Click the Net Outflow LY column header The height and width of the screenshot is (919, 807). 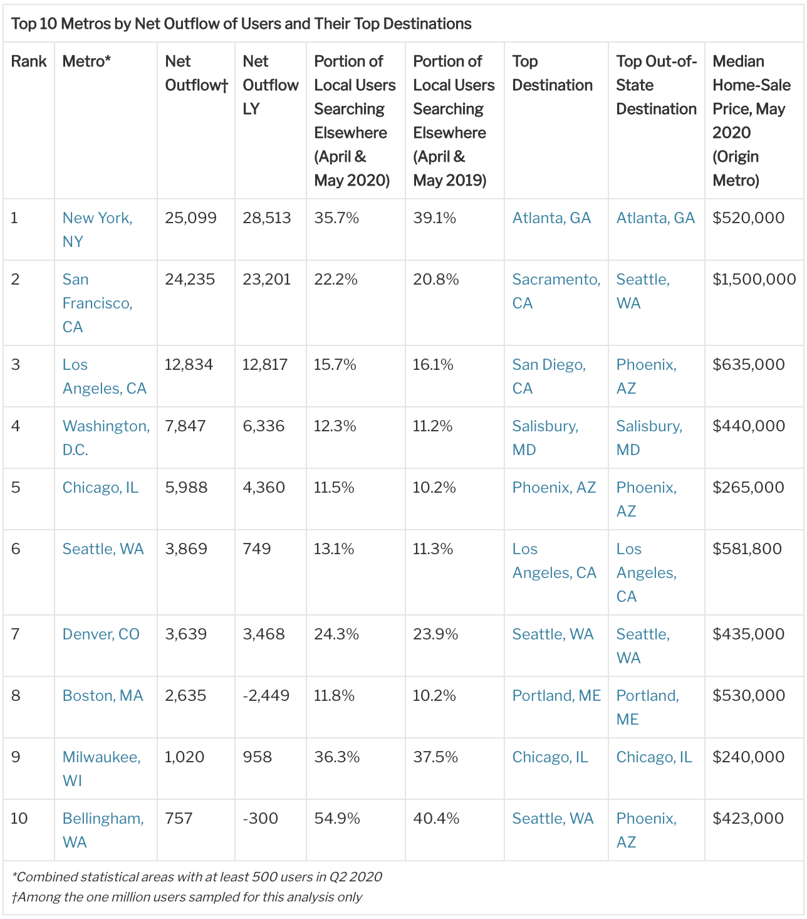pos(271,85)
